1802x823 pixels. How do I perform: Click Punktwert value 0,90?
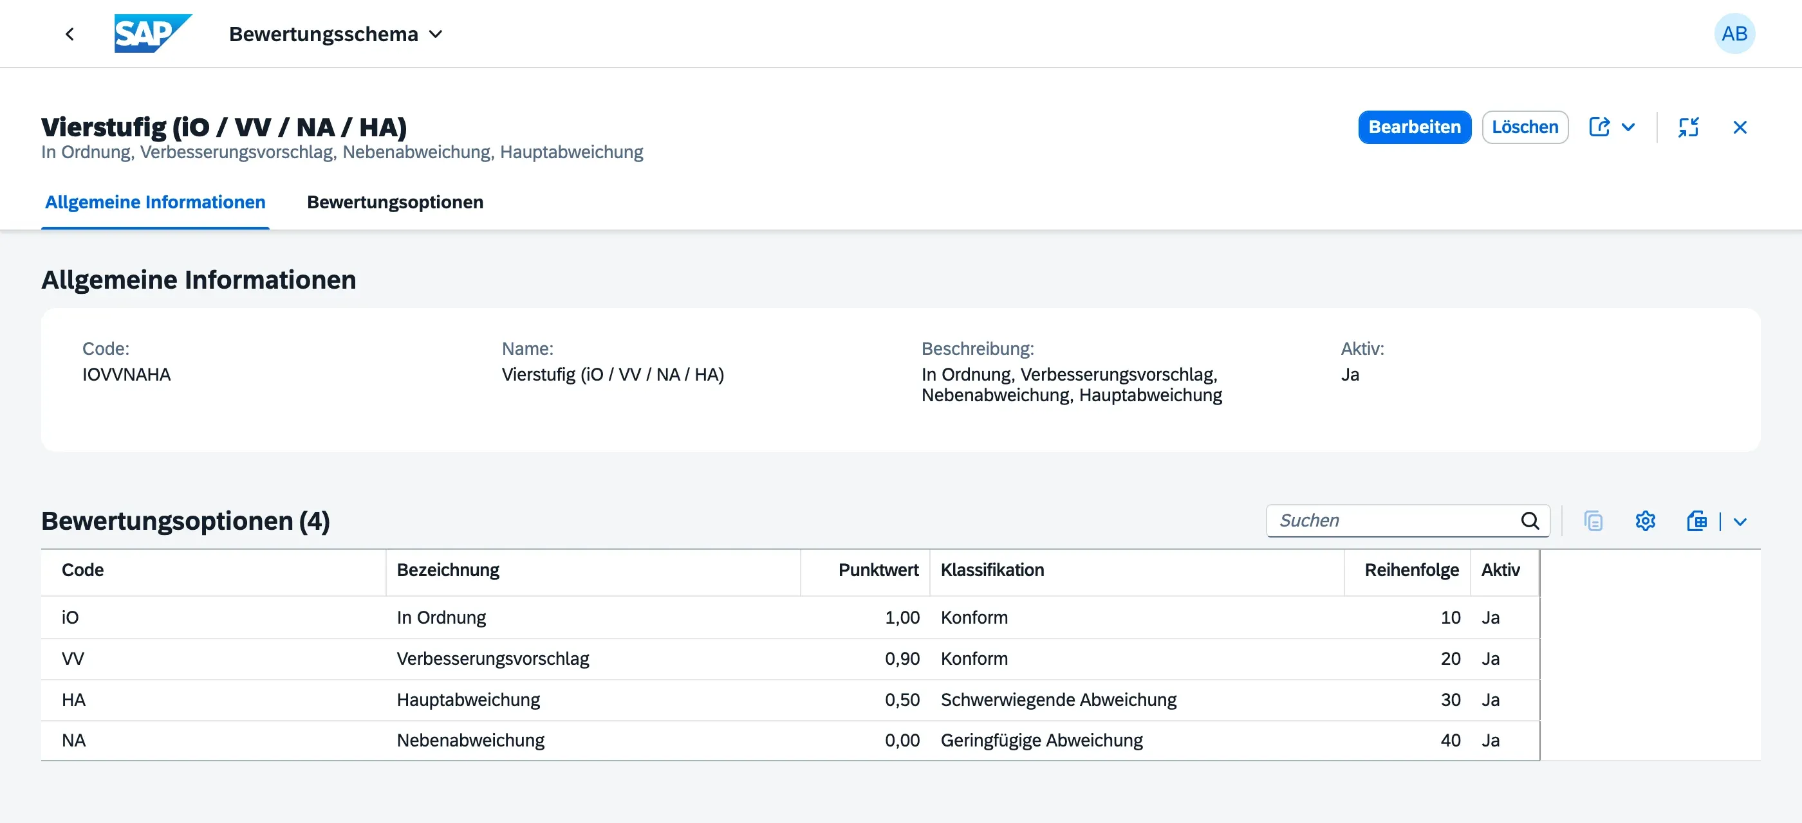point(902,659)
